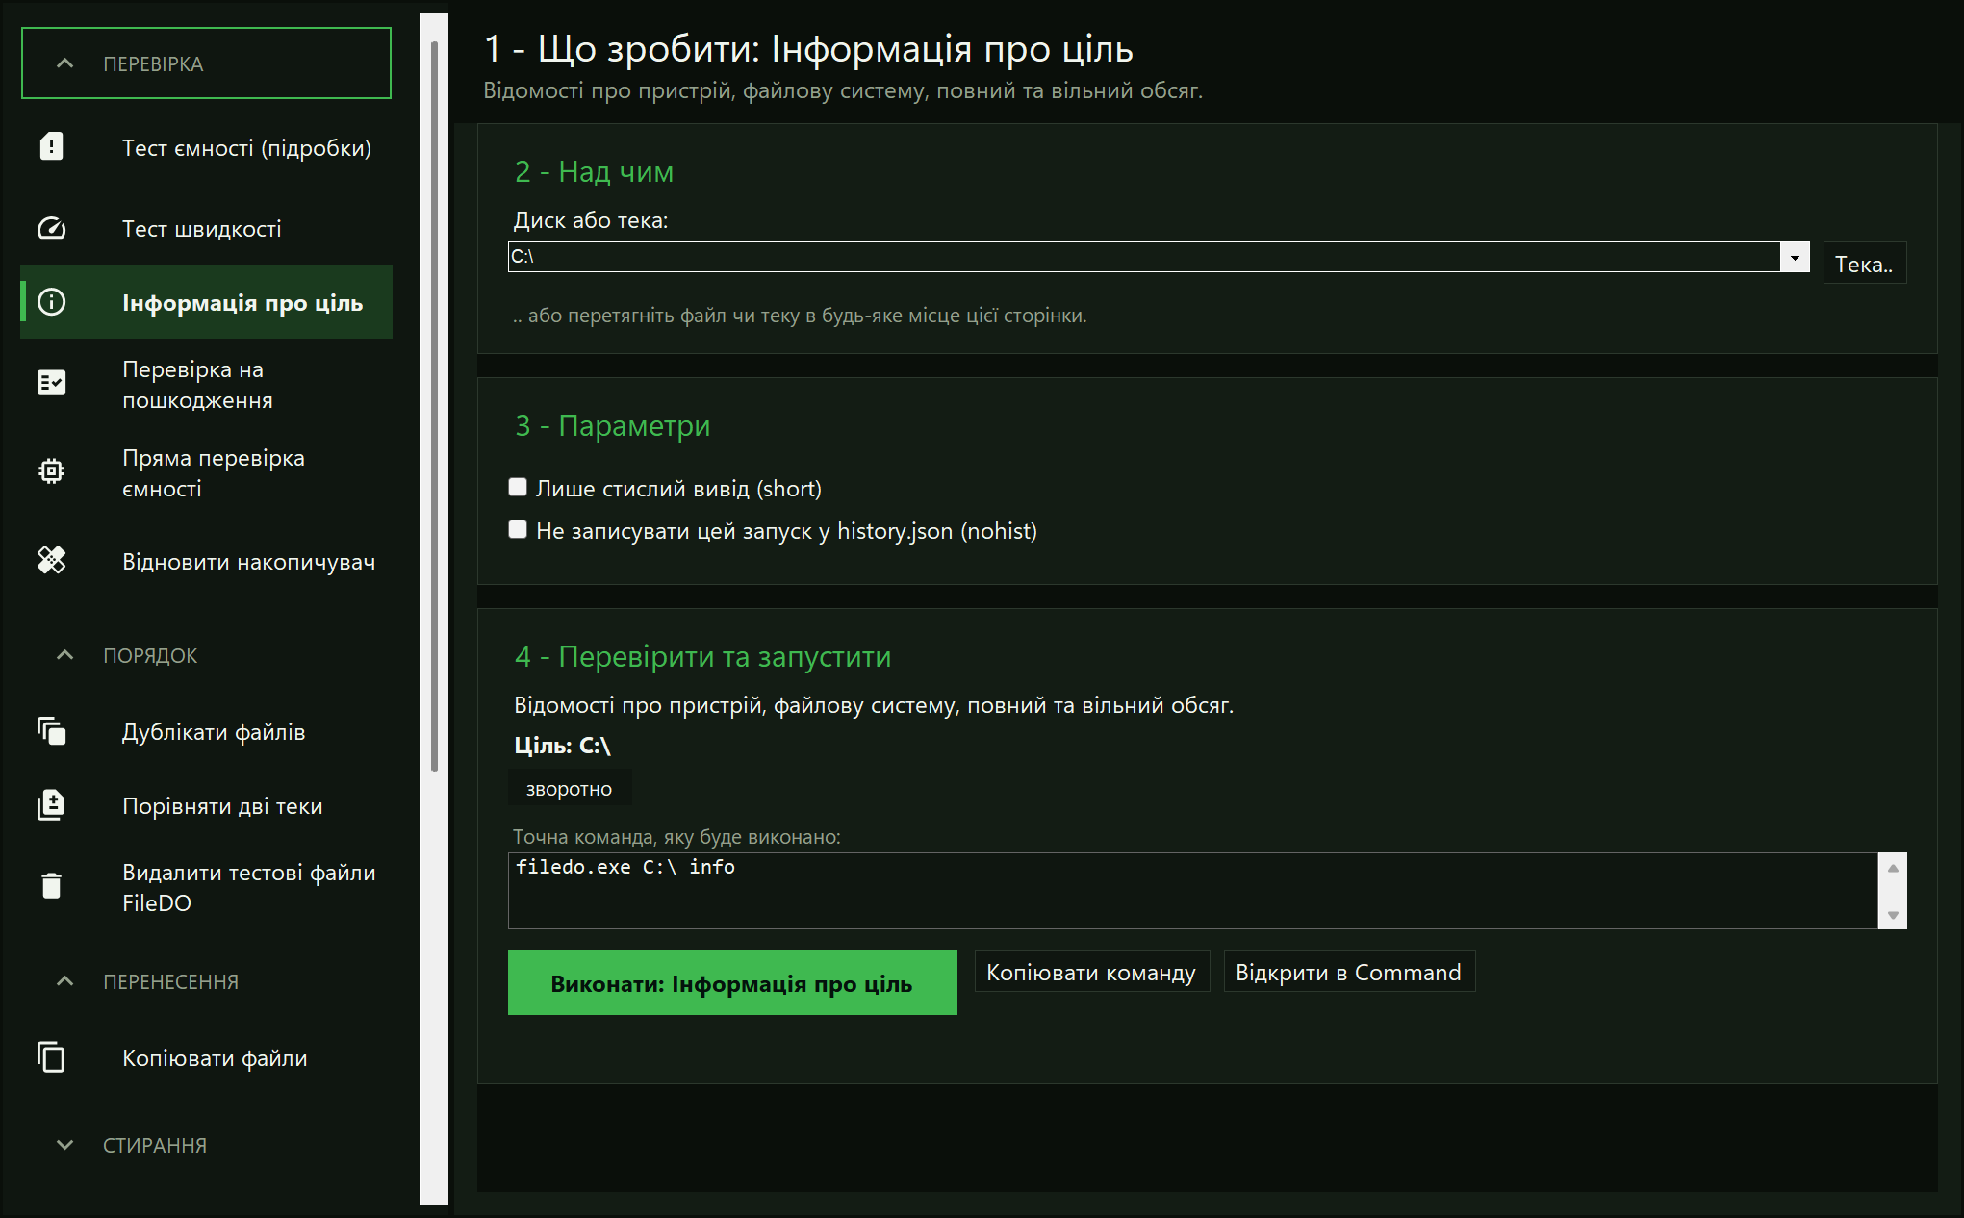
Task: Open Копіювати файли item
Action: coord(207,1058)
